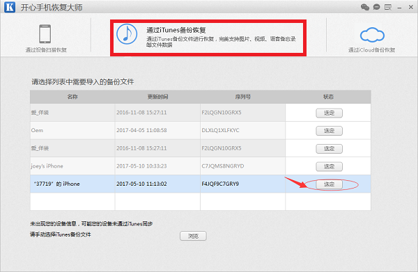This screenshot has height=272, width=418.
Task: Click the 更新时间 column header
Action: (x=158, y=97)
